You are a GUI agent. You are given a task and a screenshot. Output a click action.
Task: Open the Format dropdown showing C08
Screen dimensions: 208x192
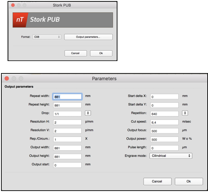tap(47, 37)
